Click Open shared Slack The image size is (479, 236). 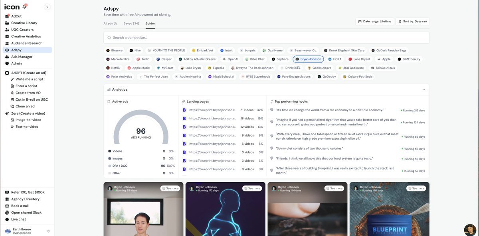(x=26, y=213)
